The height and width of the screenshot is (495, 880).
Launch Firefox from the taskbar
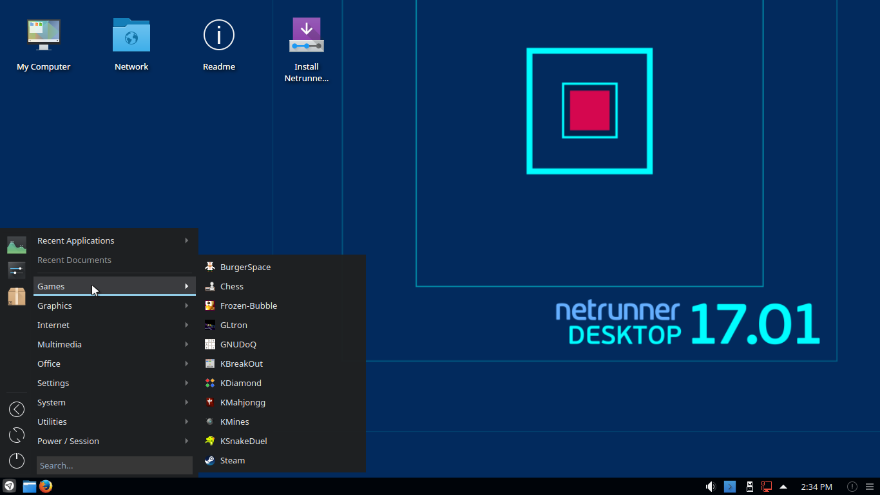point(45,487)
